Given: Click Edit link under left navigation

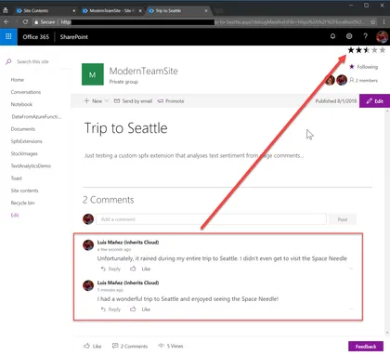Looking at the screenshot, I should 15,215.
